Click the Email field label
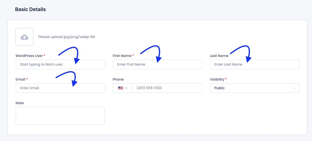Viewport: 312px width, 141px height. pyautogui.click(x=20, y=79)
